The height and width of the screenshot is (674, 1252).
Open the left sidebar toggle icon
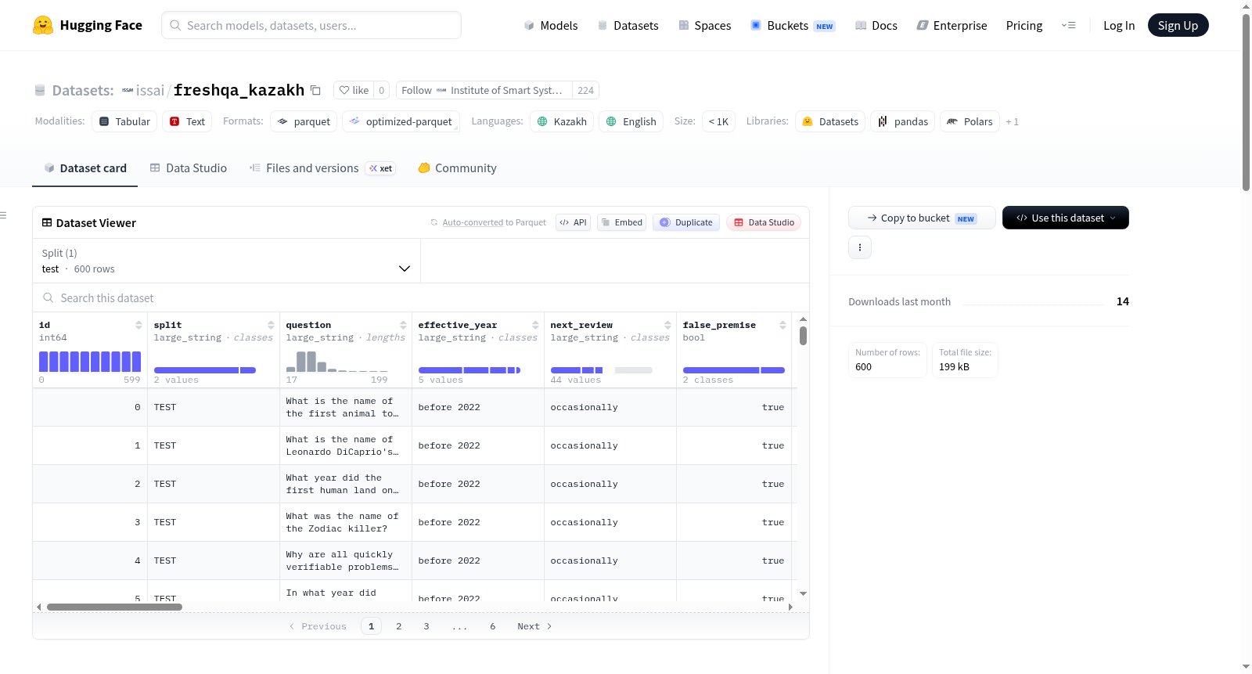(3, 215)
